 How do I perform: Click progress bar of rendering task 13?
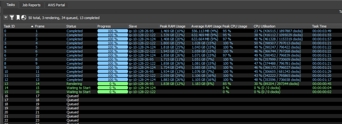(x=113, y=84)
